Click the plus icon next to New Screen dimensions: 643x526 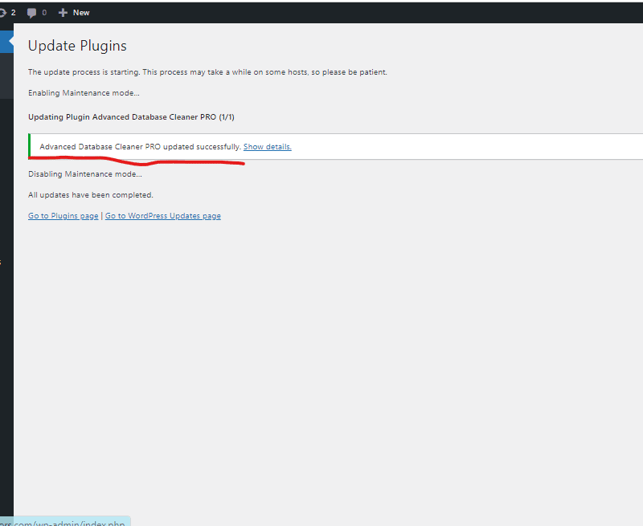tap(63, 13)
